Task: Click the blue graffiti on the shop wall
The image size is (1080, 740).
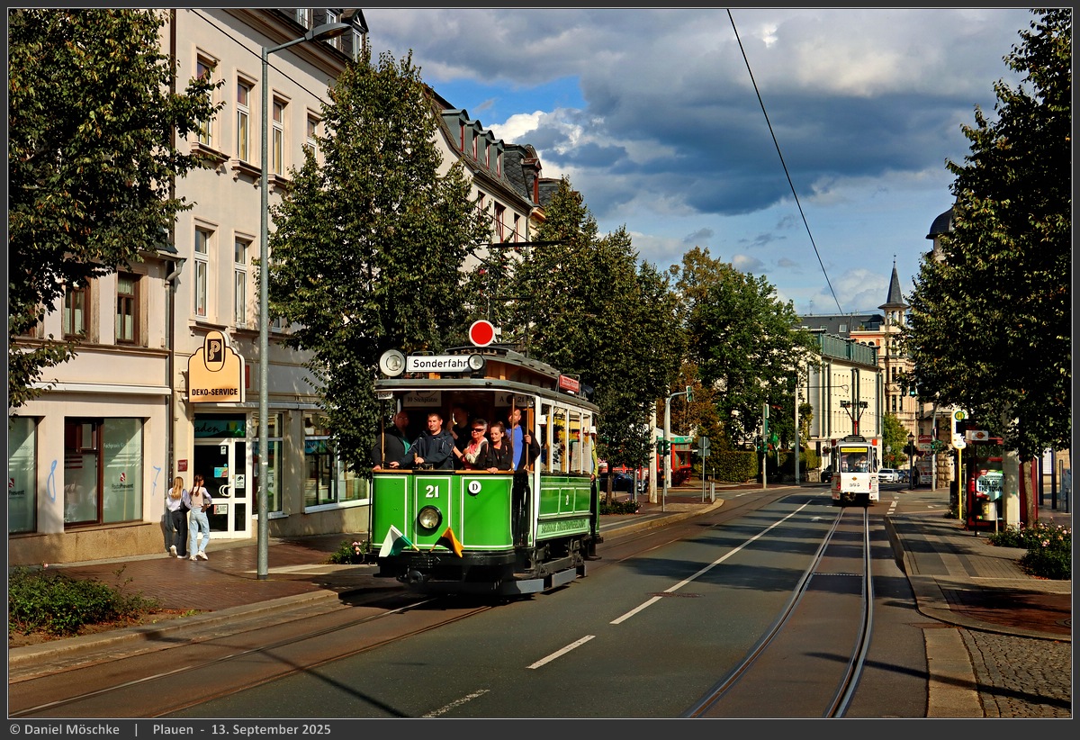Action: pyautogui.click(x=51, y=481)
